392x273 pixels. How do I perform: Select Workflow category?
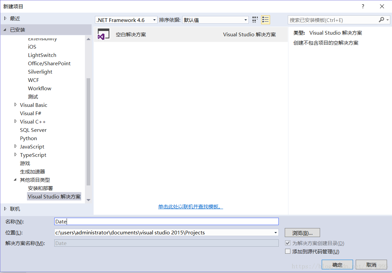pyautogui.click(x=40, y=88)
